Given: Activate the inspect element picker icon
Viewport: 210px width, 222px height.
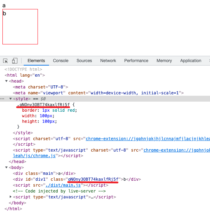Looking at the screenshot, I should (6, 61).
